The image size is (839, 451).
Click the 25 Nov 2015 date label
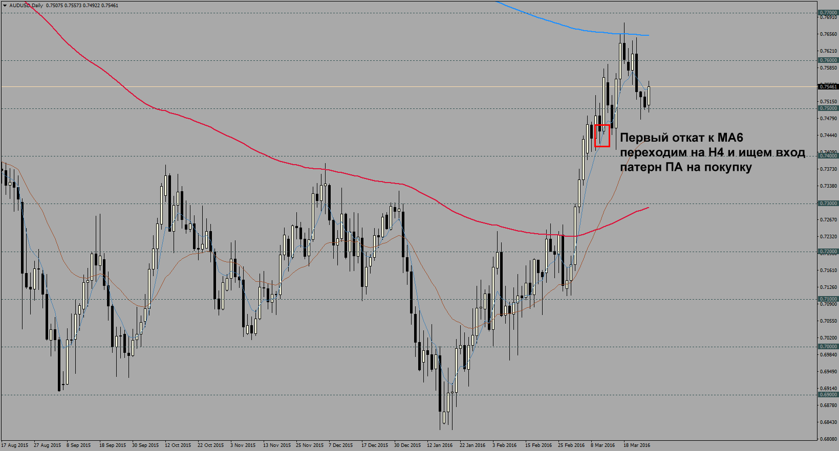pos(310,445)
